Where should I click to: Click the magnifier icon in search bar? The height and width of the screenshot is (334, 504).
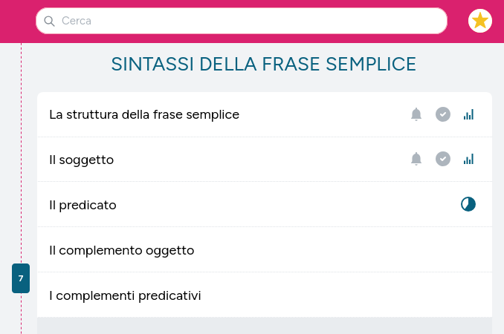49,21
